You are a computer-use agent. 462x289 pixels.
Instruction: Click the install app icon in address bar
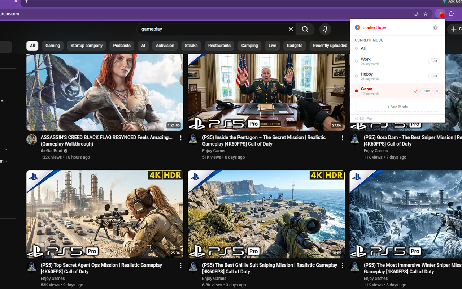(x=416, y=14)
